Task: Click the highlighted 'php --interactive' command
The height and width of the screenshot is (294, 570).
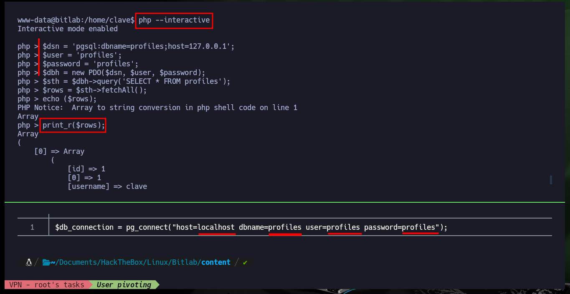Action: (x=174, y=20)
